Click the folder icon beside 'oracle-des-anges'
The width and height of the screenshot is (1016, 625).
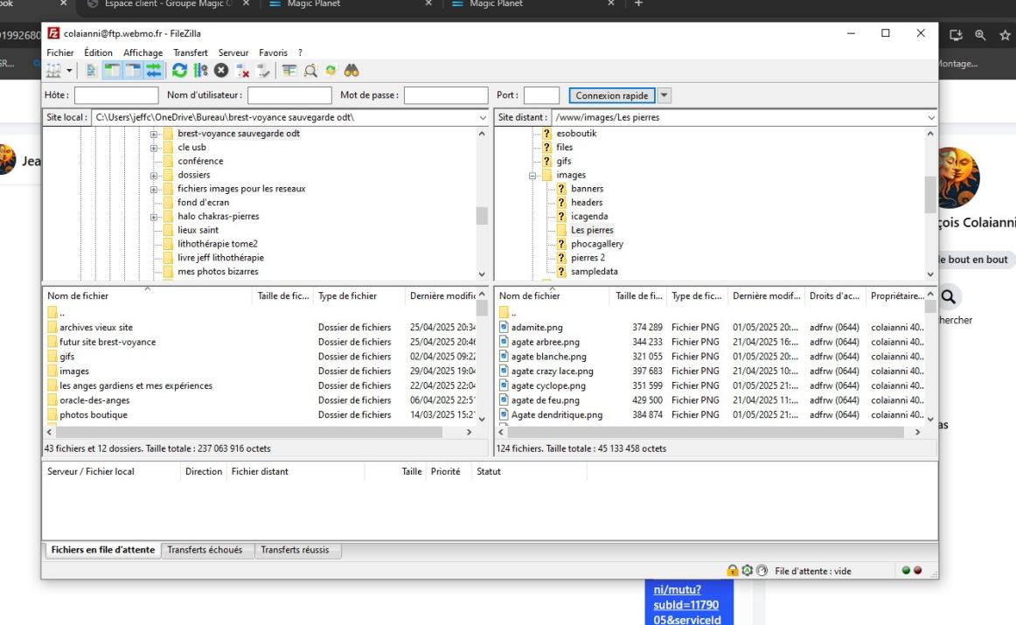coord(52,400)
